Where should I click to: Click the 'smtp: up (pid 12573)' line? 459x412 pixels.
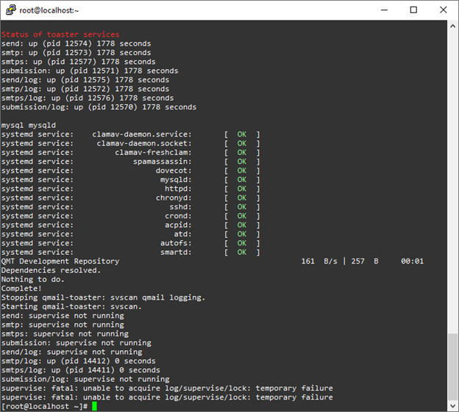pyautogui.click(x=76, y=53)
